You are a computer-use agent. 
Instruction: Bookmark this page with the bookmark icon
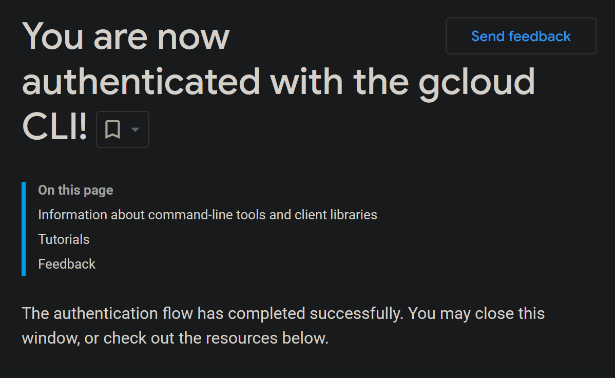tap(112, 129)
